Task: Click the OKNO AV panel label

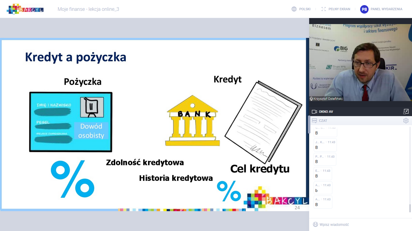Action: [326, 112]
